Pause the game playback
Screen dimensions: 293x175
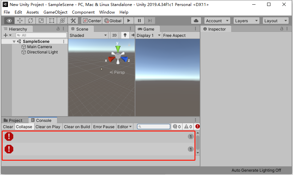coord(139,21)
